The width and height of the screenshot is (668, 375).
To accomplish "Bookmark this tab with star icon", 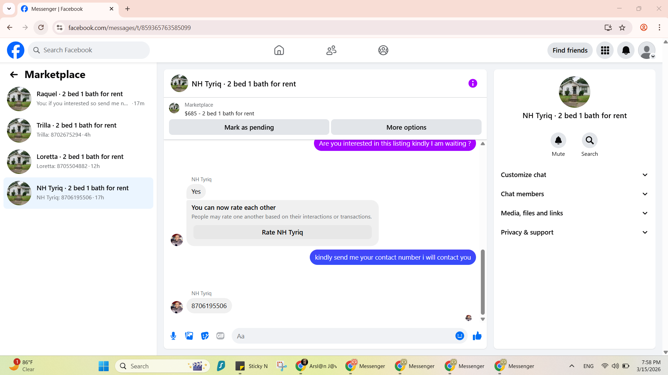I will (x=622, y=28).
